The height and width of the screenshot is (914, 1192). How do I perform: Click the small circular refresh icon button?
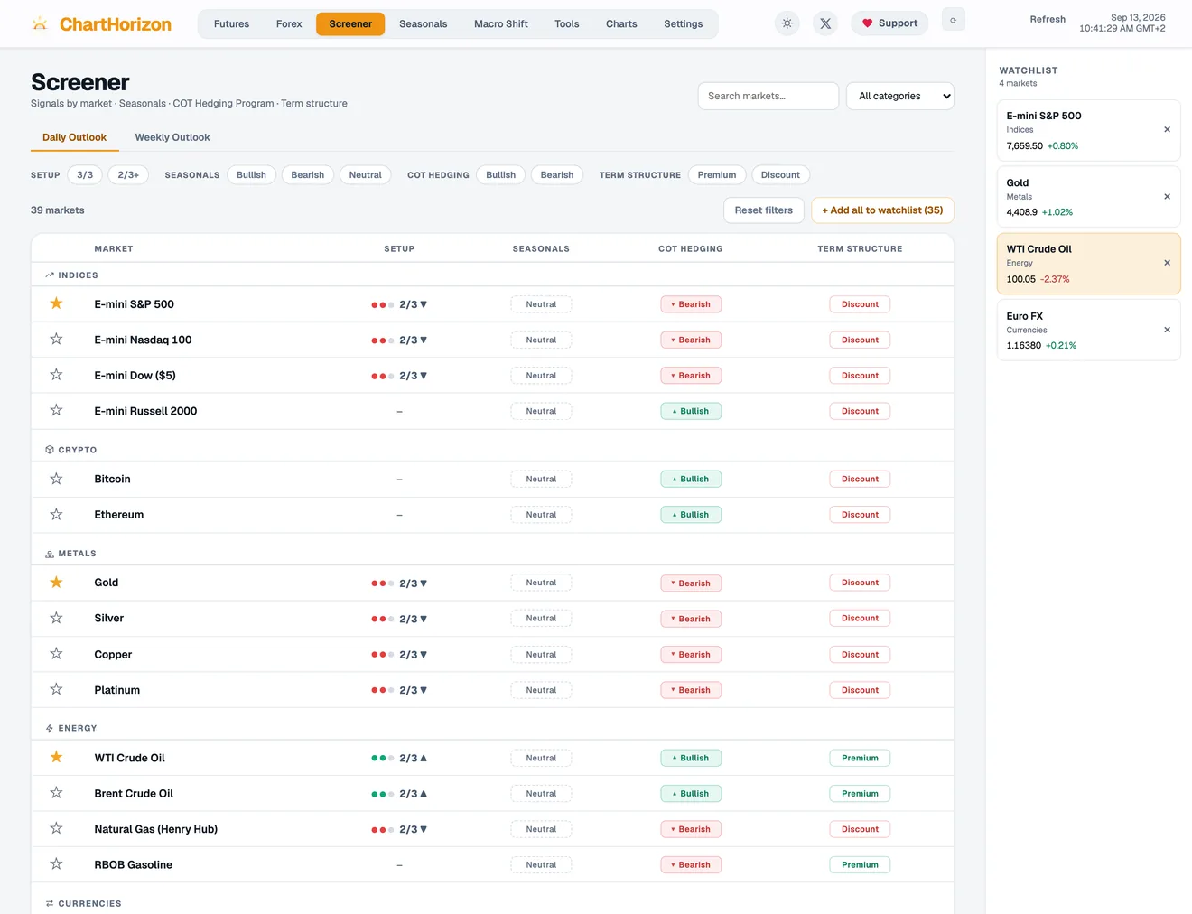point(953,20)
